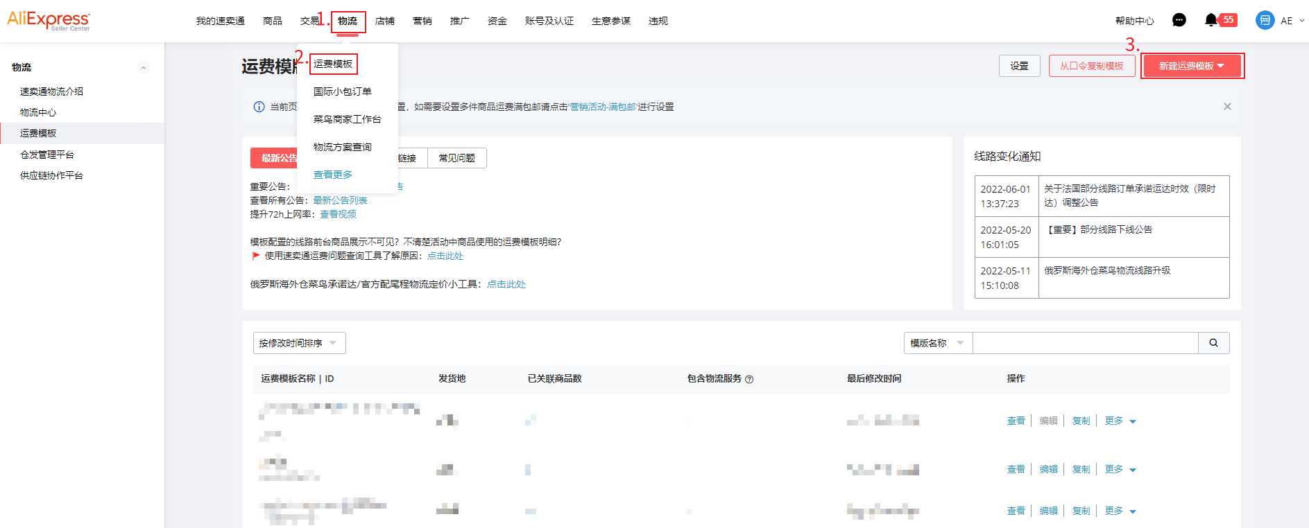Click the AliExpress Seller Center logo

(49, 20)
